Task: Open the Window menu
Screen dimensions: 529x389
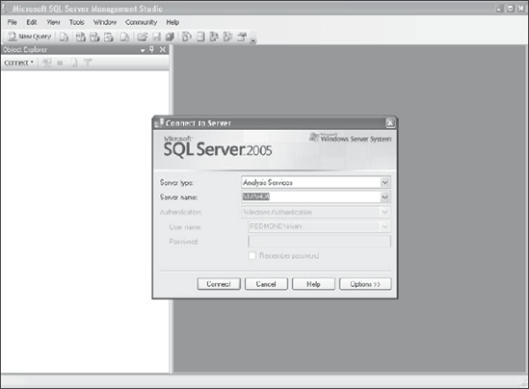Action: pyautogui.click(x=105, y=22)
